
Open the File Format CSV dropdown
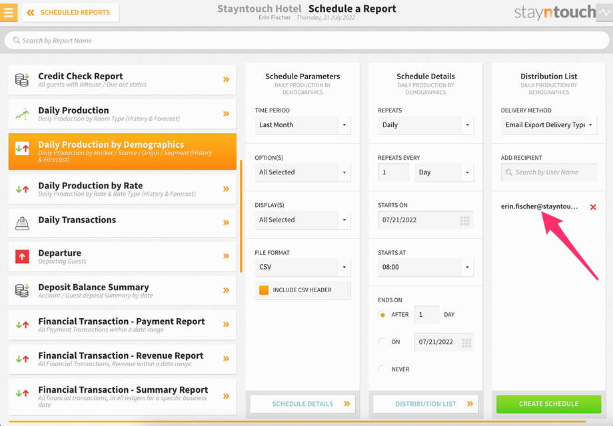[x=303, y=267]
